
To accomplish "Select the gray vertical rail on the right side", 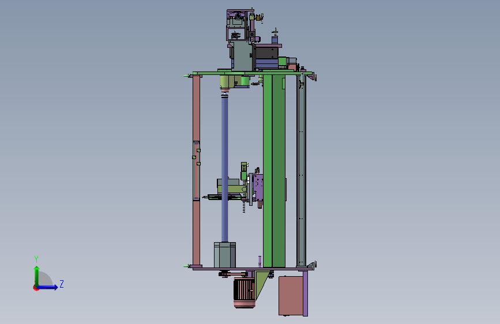I will click(301, 171).
